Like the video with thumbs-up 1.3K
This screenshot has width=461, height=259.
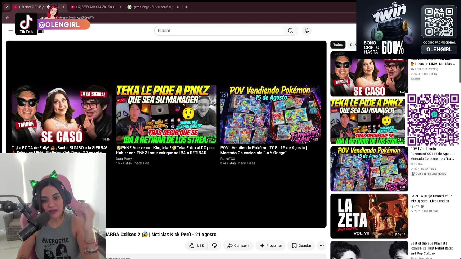click(197, 245)
